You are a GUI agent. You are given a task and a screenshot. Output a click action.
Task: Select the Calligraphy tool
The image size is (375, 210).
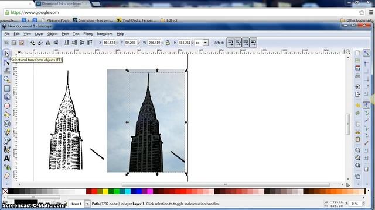click(6, 149)
